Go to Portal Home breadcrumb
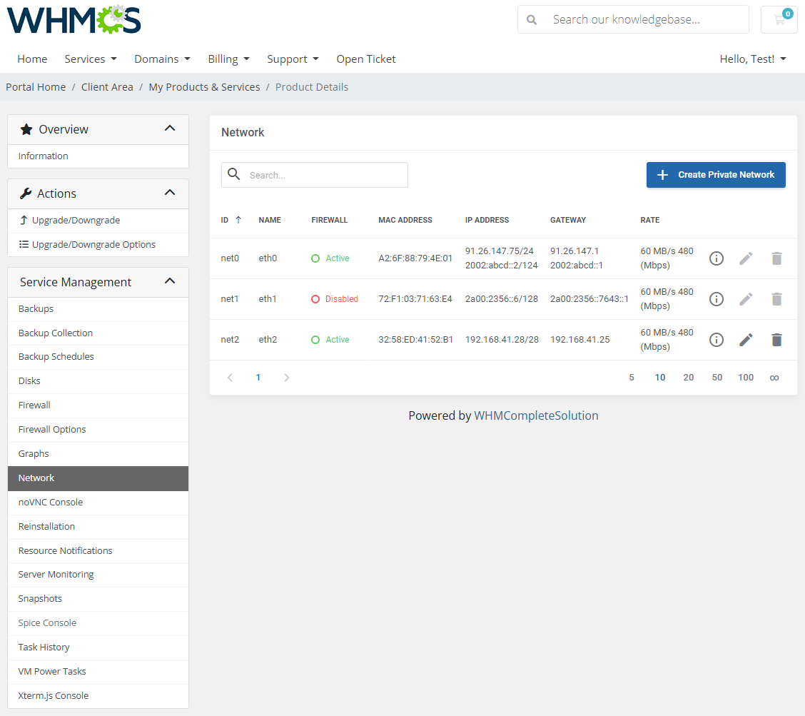 36,87
